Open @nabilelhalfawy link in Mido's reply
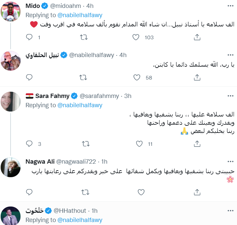This screenshot has height=225, width=237. pos(80,15)
